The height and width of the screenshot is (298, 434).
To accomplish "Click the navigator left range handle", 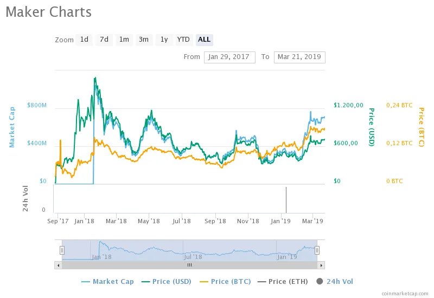I will 62,250.
